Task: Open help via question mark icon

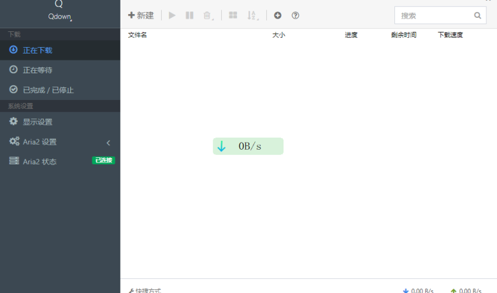Action: [x=296, y=15]
